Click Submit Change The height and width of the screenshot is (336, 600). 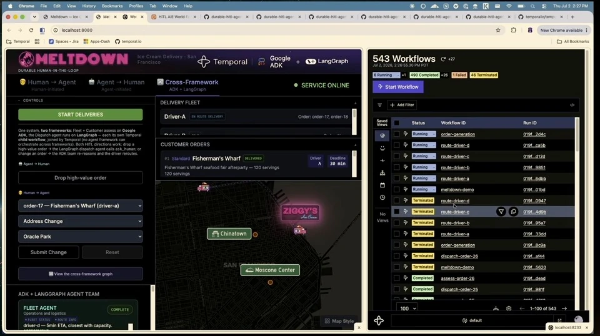(49, 252)
